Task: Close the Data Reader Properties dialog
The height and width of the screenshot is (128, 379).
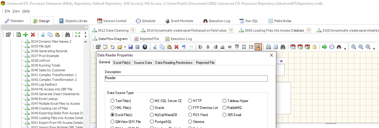Action: pyautogui.click(x=271, y=55)
